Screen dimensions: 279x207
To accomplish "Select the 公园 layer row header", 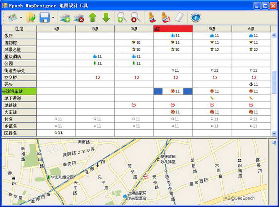I will [19, 63].
